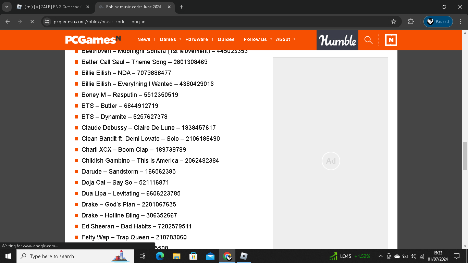The image size is (468, 263).
Task: Open the LQ45 stock widget
Action: [350, 256]
